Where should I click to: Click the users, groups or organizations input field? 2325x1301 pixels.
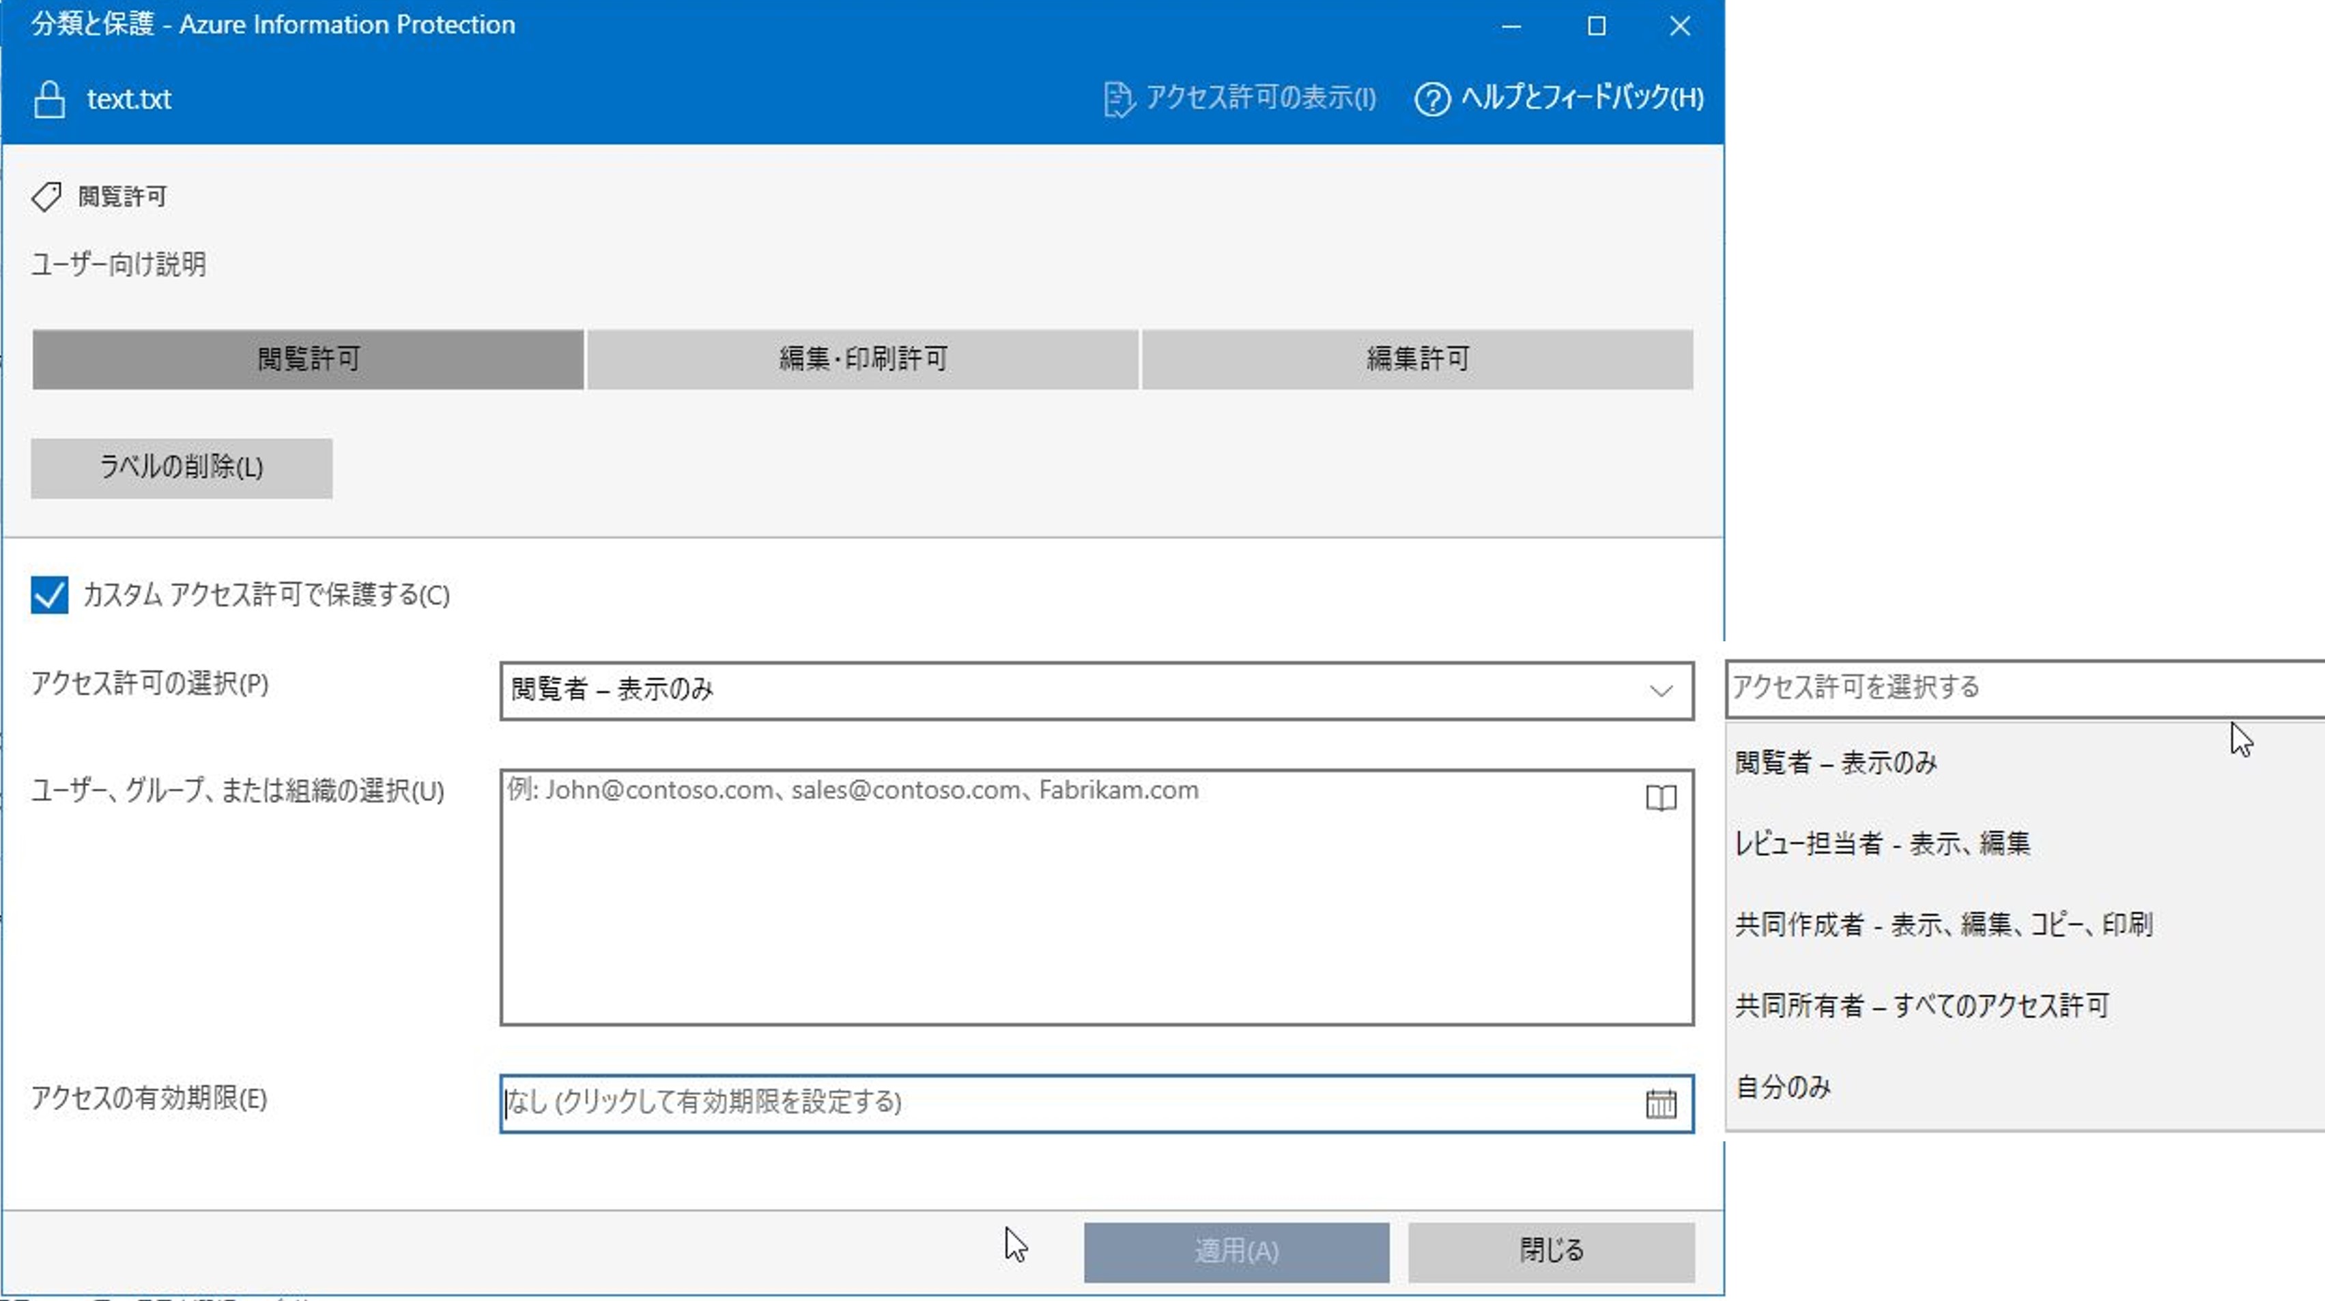tap(1096, 898)
